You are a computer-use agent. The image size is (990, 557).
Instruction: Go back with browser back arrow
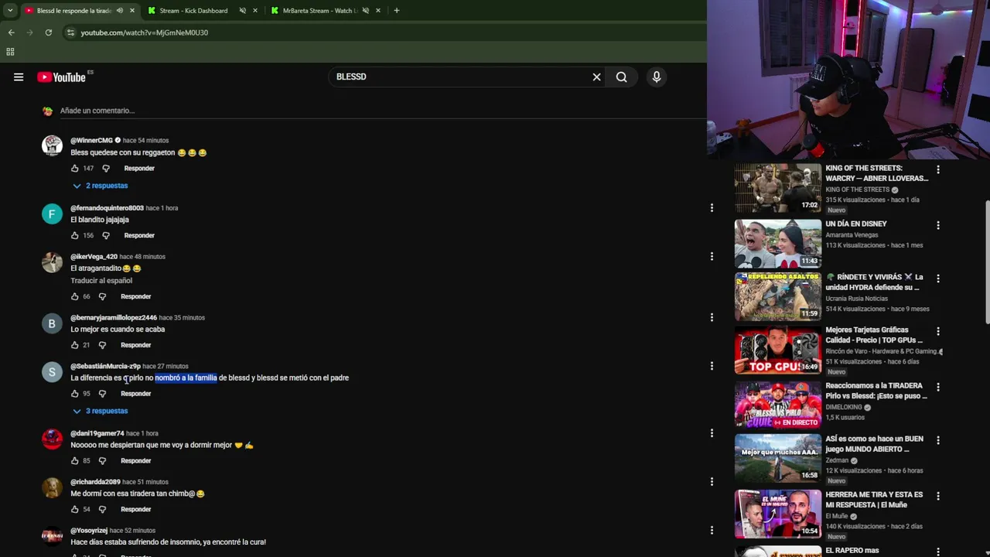click(x=11, y=32)
